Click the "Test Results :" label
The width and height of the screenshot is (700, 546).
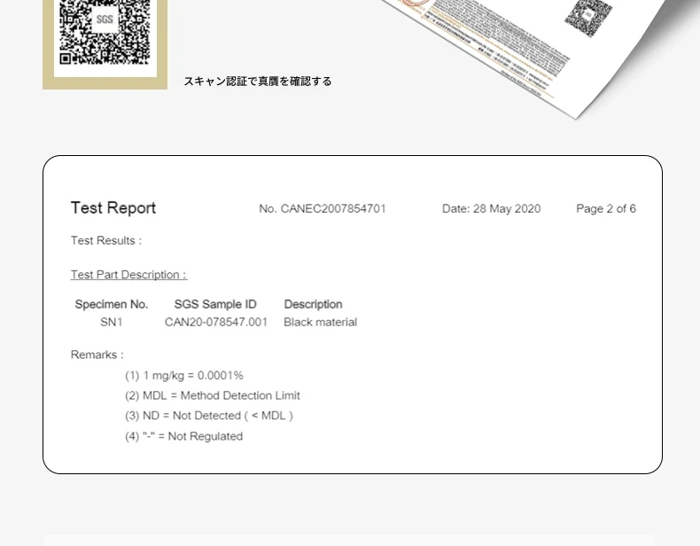[106, 241]
